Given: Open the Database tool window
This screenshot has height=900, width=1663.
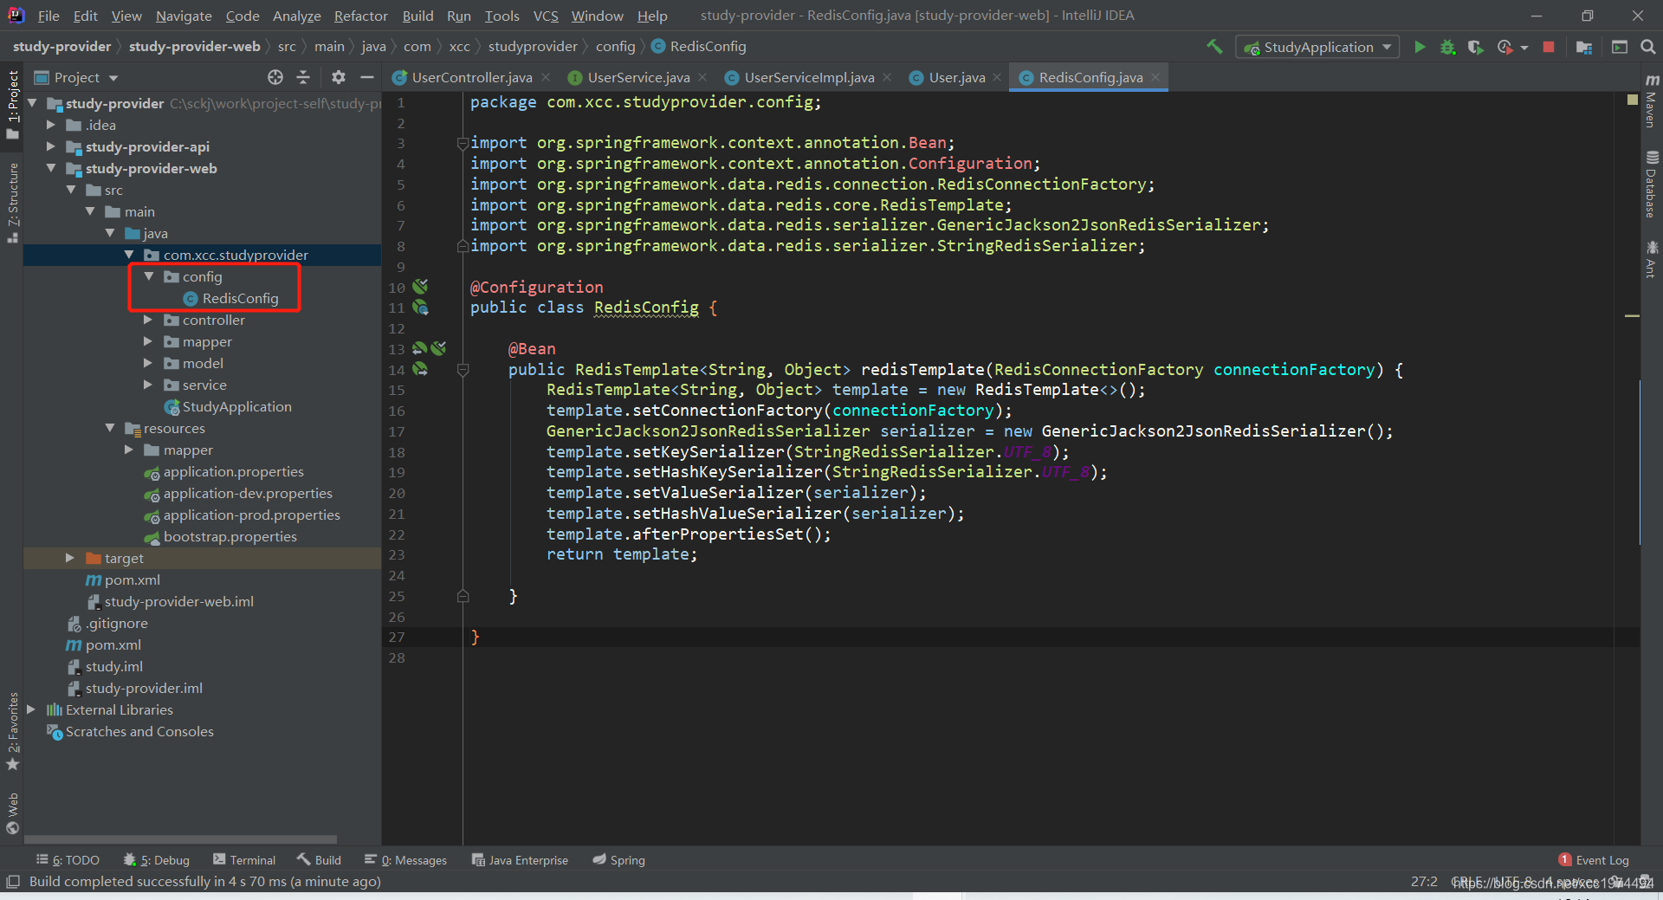Looking at the screenshot, I should click(x=1652, y=185).
